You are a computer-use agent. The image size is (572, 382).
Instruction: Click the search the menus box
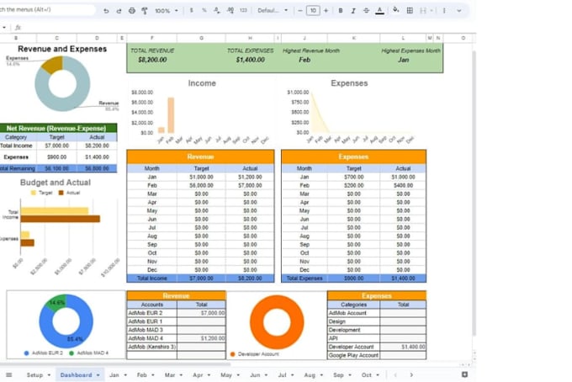point(47,9)
